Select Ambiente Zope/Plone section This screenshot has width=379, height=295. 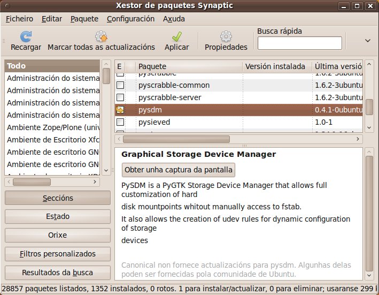coord(52,127)
